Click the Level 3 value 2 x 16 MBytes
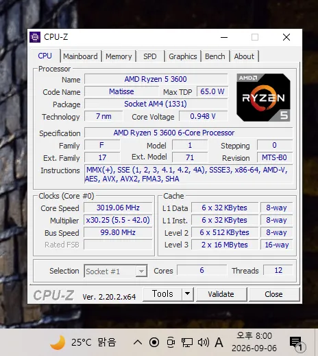The height and width of the screenshot is (356, 318). 225,245
